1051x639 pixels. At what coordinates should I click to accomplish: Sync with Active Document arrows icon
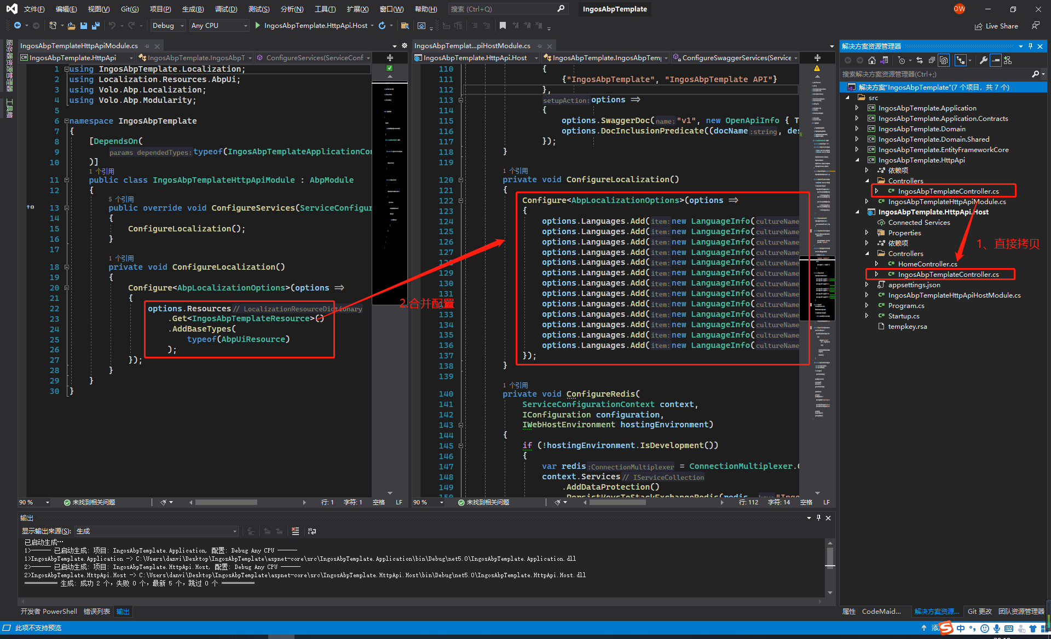tap(920, 60)
